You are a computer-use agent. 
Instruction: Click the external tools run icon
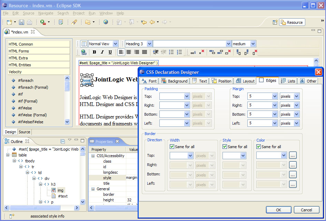[x=43, y=22]
